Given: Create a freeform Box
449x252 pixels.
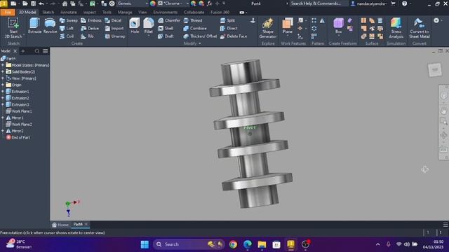Looking at the screenshot, I should (338, 26).
